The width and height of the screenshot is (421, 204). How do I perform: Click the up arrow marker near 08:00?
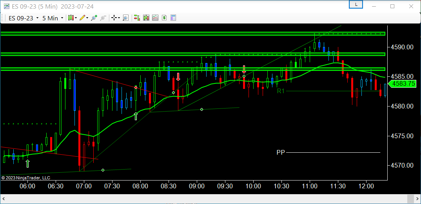point(136,116)
